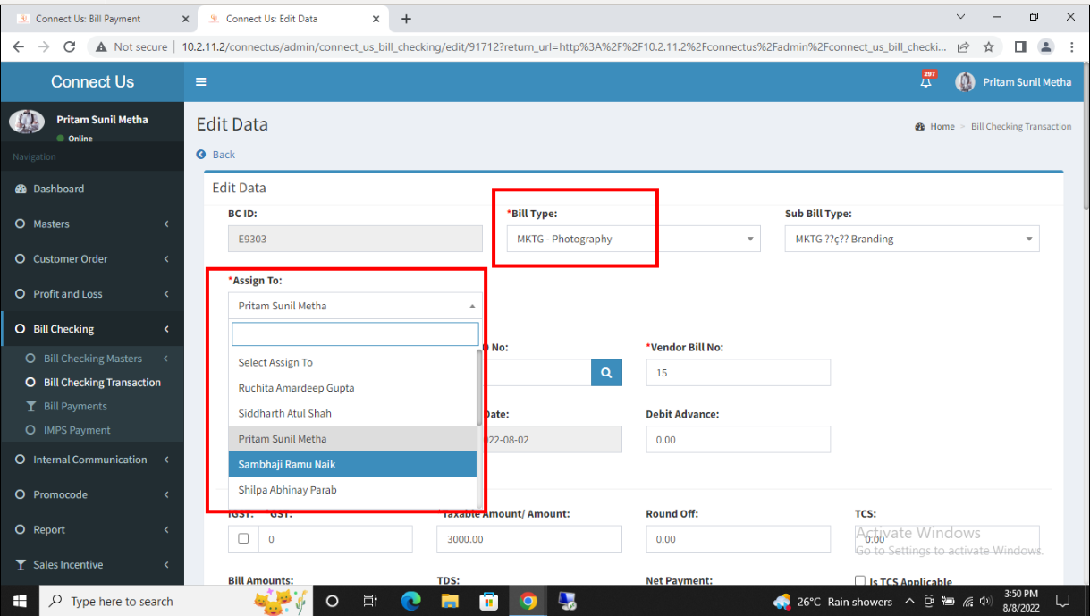Click the share page icon in address bar
The height and width of the screenshot is (616, 1090).
[x=963, y=46]
